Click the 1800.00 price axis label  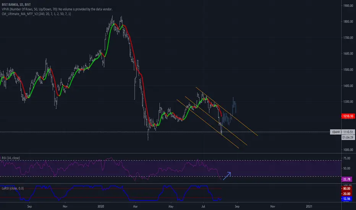click(348, 21)
